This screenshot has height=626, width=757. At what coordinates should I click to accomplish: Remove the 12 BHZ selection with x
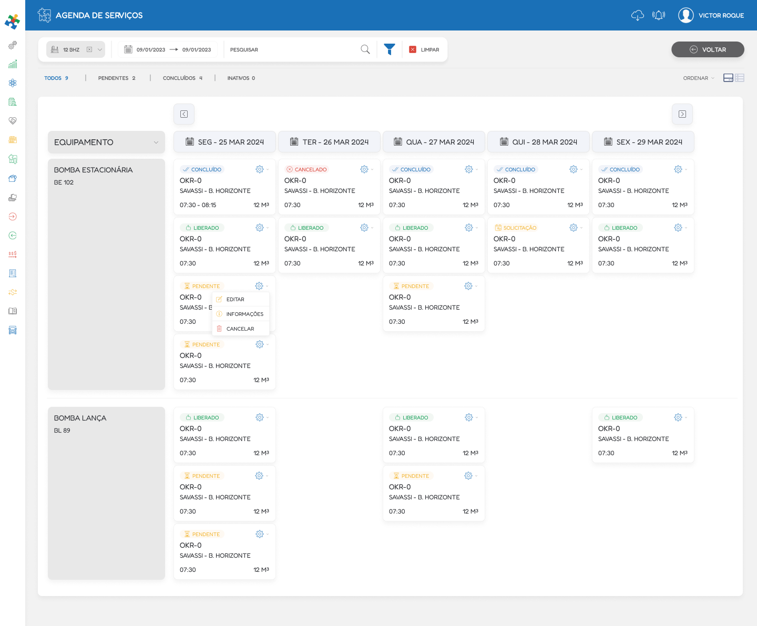point(89,49)
